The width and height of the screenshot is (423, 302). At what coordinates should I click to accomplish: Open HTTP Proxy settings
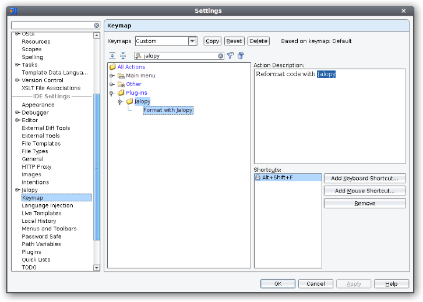pos(37,167)
